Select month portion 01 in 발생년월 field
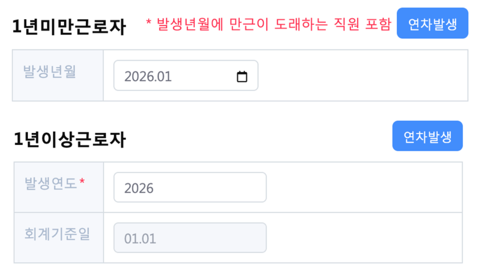This screenshot has width=477, height=278. [x=164, y=76]
